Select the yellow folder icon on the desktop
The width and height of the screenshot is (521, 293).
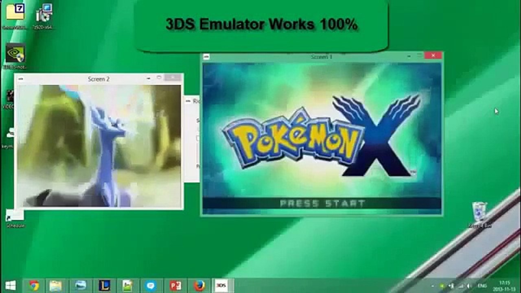click(15, 15)
